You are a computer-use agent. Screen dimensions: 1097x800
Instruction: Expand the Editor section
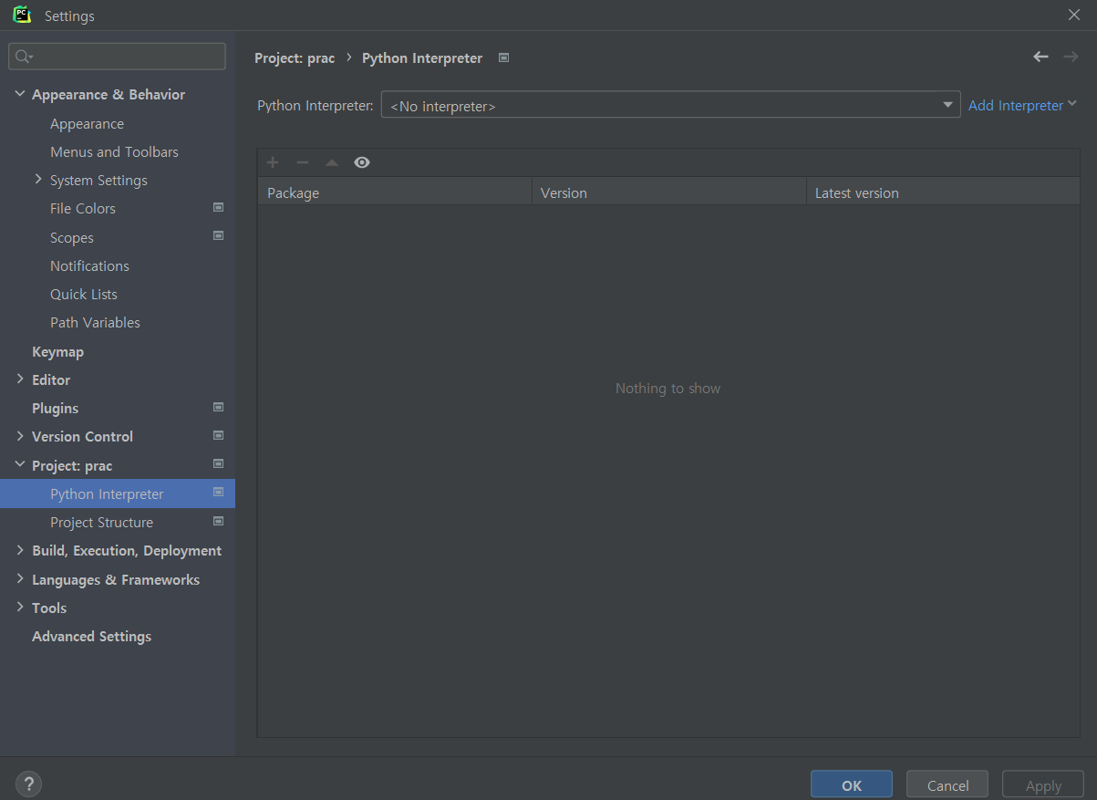tap(20, 379)
